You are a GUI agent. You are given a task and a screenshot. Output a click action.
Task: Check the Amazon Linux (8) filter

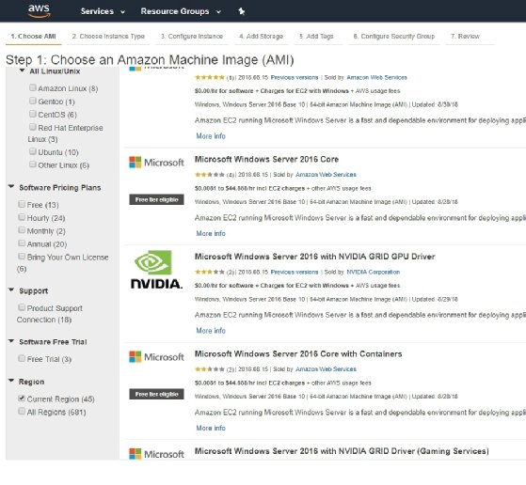coord(33,87)
